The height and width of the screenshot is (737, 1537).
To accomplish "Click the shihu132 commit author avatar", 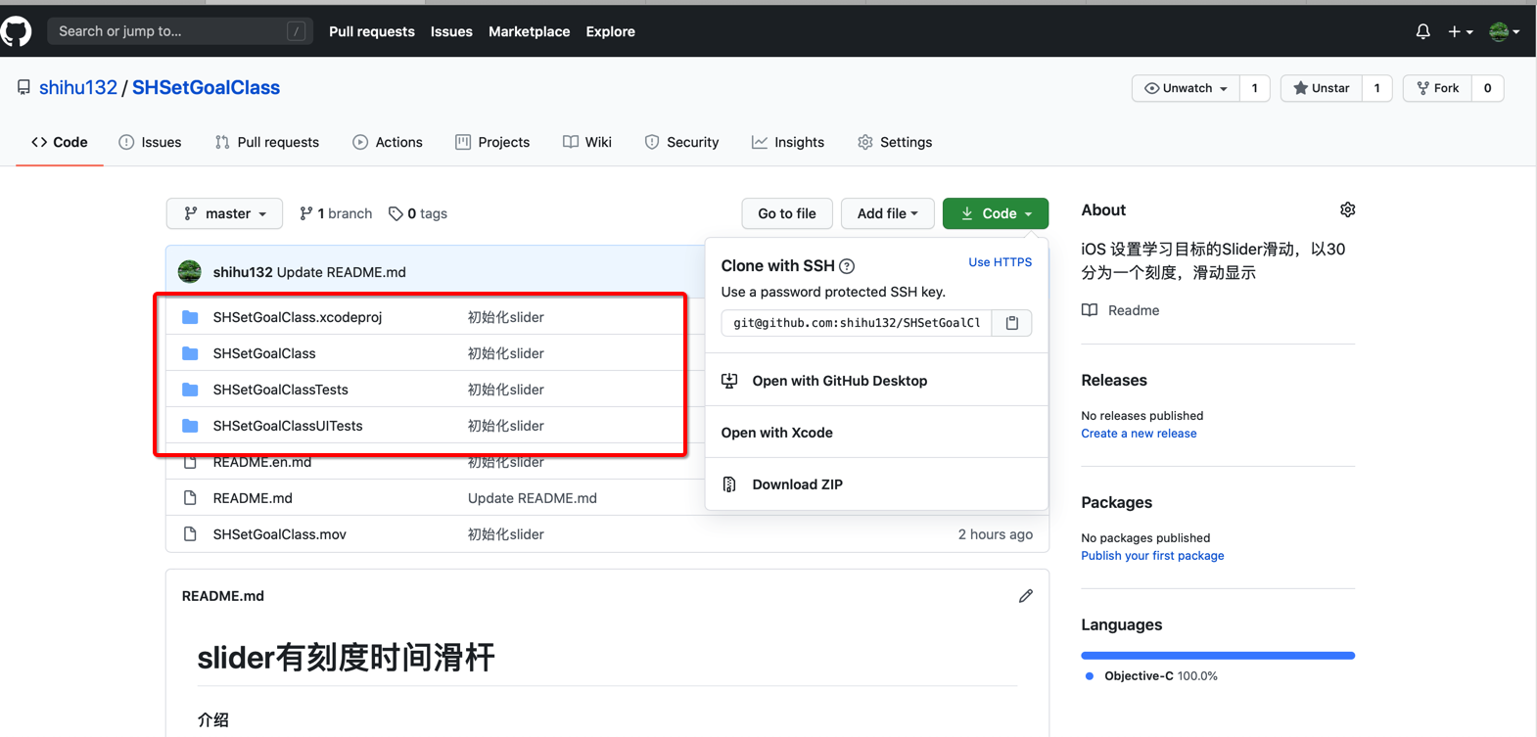I will [x=190, y=272].
